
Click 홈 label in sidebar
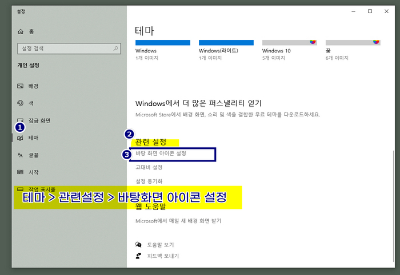[31, 31]
